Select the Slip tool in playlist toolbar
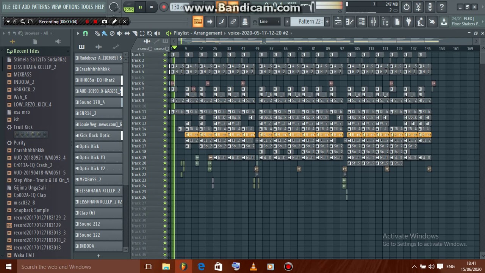The height and width of the screenshot is (273, 485). click(127, 33)
